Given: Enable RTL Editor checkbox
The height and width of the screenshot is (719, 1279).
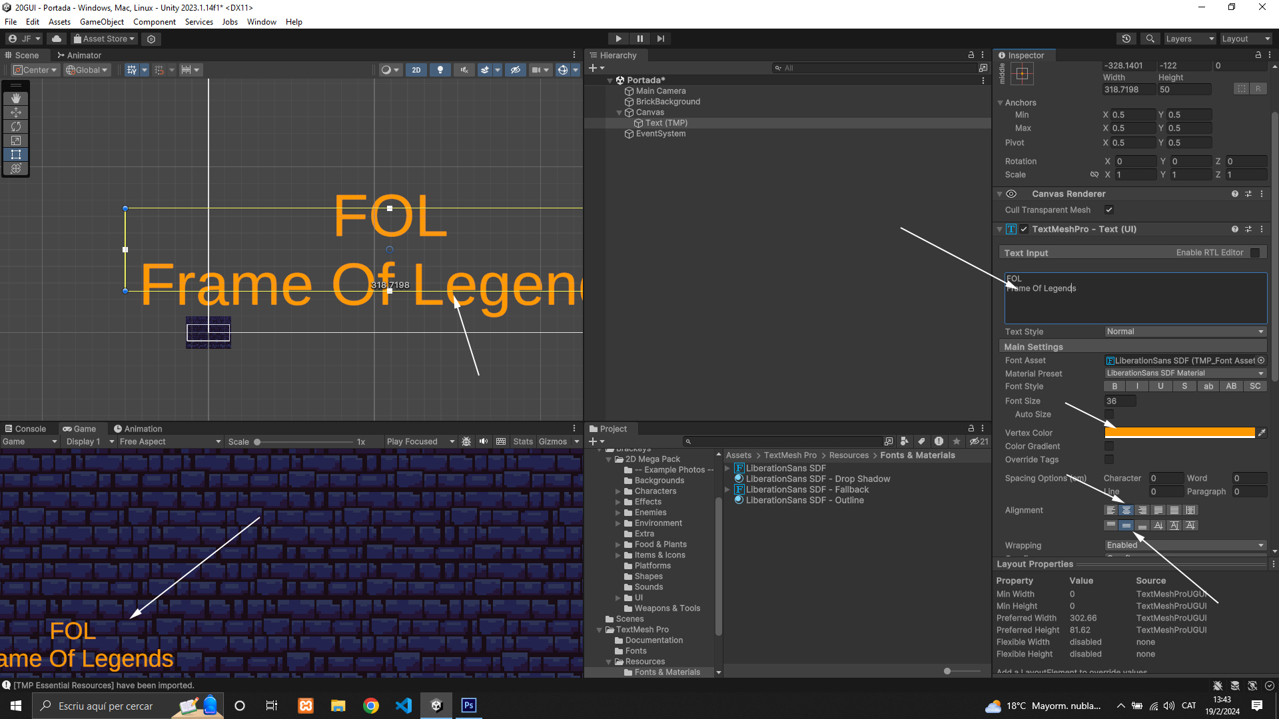Looking at the screenshot, I should (x=1255, y=253).
